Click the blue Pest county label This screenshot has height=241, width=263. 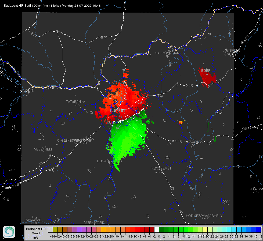(x=185, y=161)
